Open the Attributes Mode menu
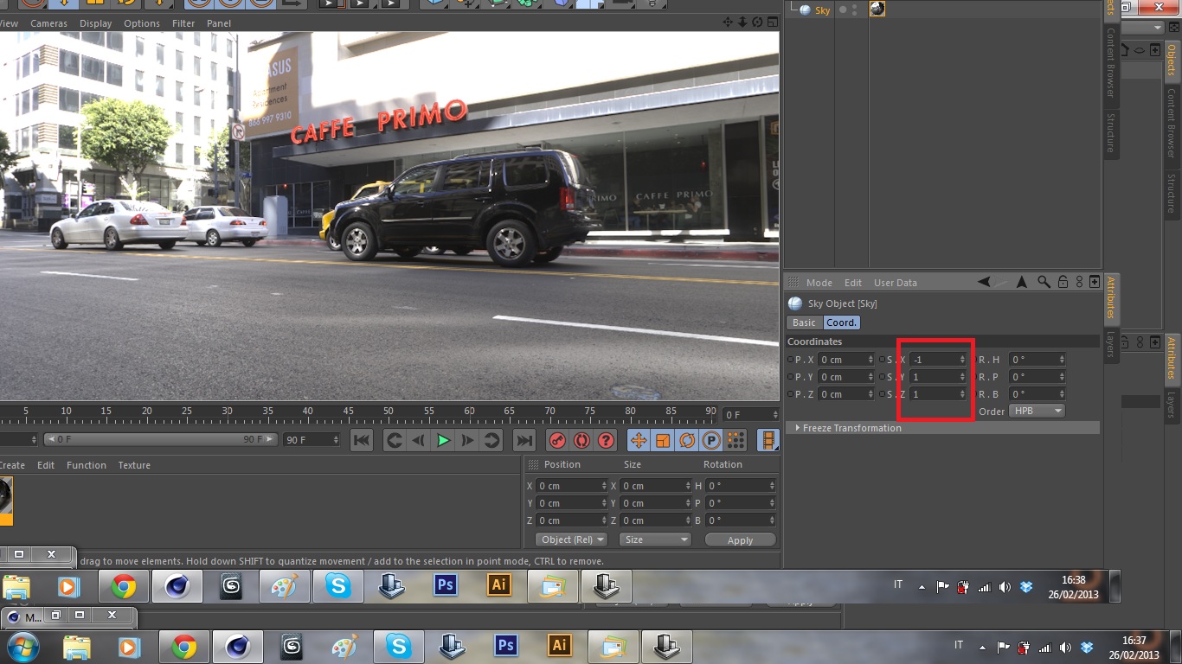The image size is (1182, 664). click(x=819, y=283)
